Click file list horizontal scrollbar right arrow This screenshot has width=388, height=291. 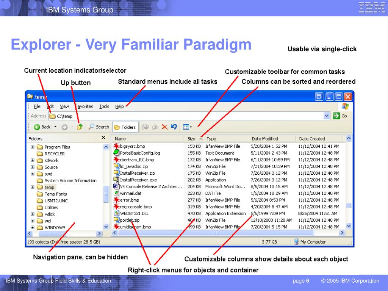342,233
